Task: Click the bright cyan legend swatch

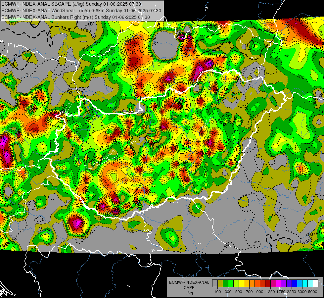Action: [x=305, y=283]
